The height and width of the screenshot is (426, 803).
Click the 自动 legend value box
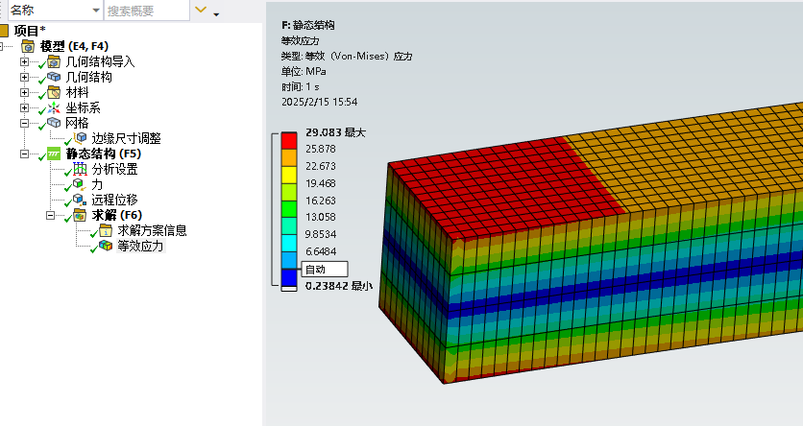(325, 269)
